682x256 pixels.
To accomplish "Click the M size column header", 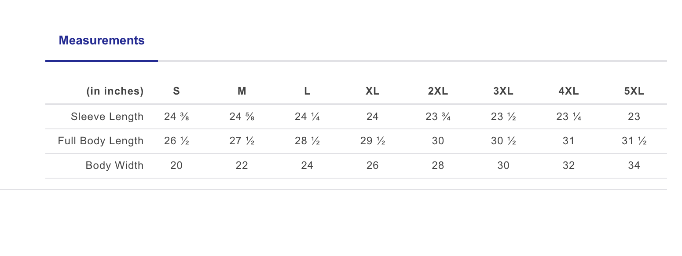I will pyautogui.click(x=242, y=91).
